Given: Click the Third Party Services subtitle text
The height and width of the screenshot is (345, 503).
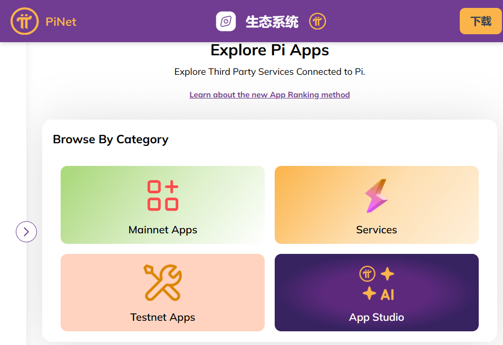Looking at the screenshot, I should [x=269, y=72].
